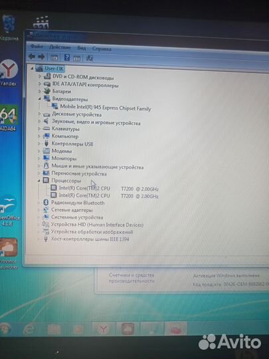Click the Windows Start button
269x359 pixels.
tap(5, 329)
